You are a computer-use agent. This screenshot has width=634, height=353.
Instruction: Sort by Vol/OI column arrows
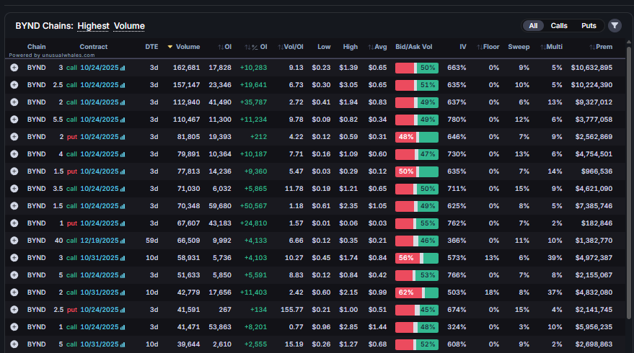(x=281, y=47)
